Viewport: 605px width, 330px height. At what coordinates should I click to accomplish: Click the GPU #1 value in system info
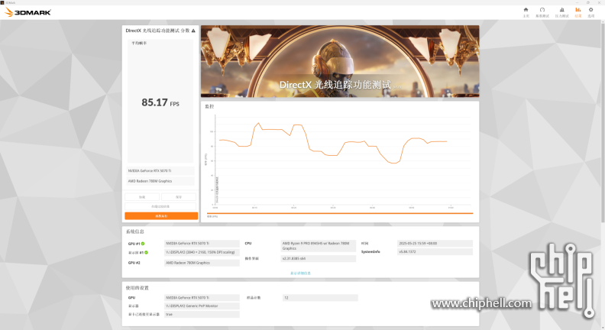point(202,244)
